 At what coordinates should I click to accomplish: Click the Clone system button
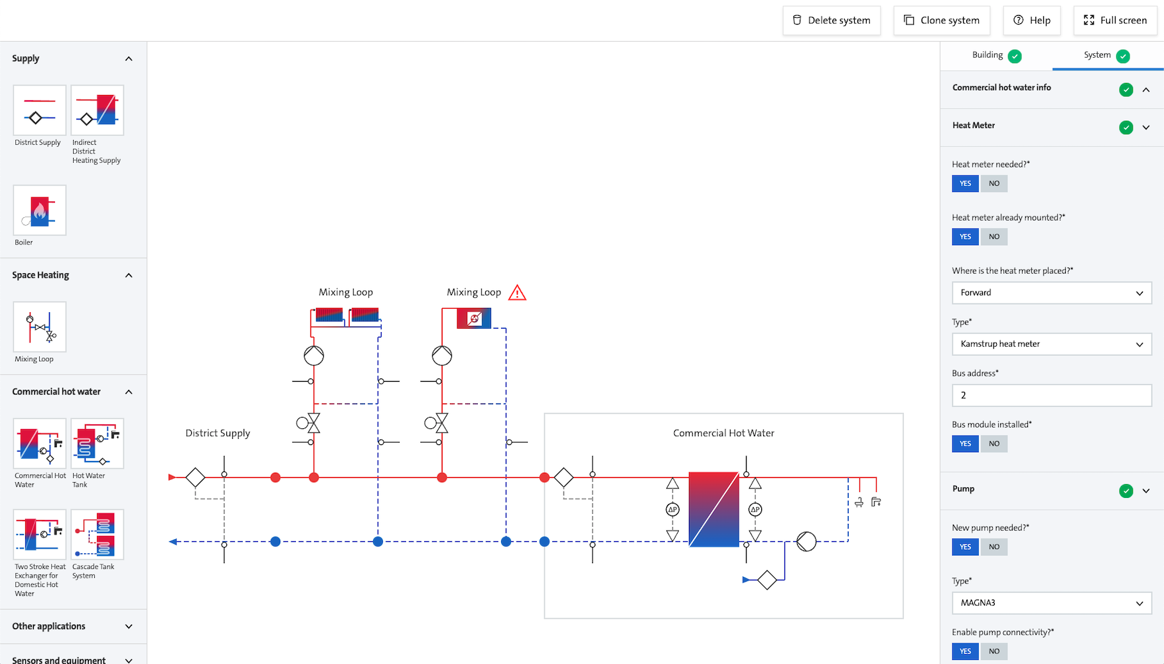click(x=942, y=21)
